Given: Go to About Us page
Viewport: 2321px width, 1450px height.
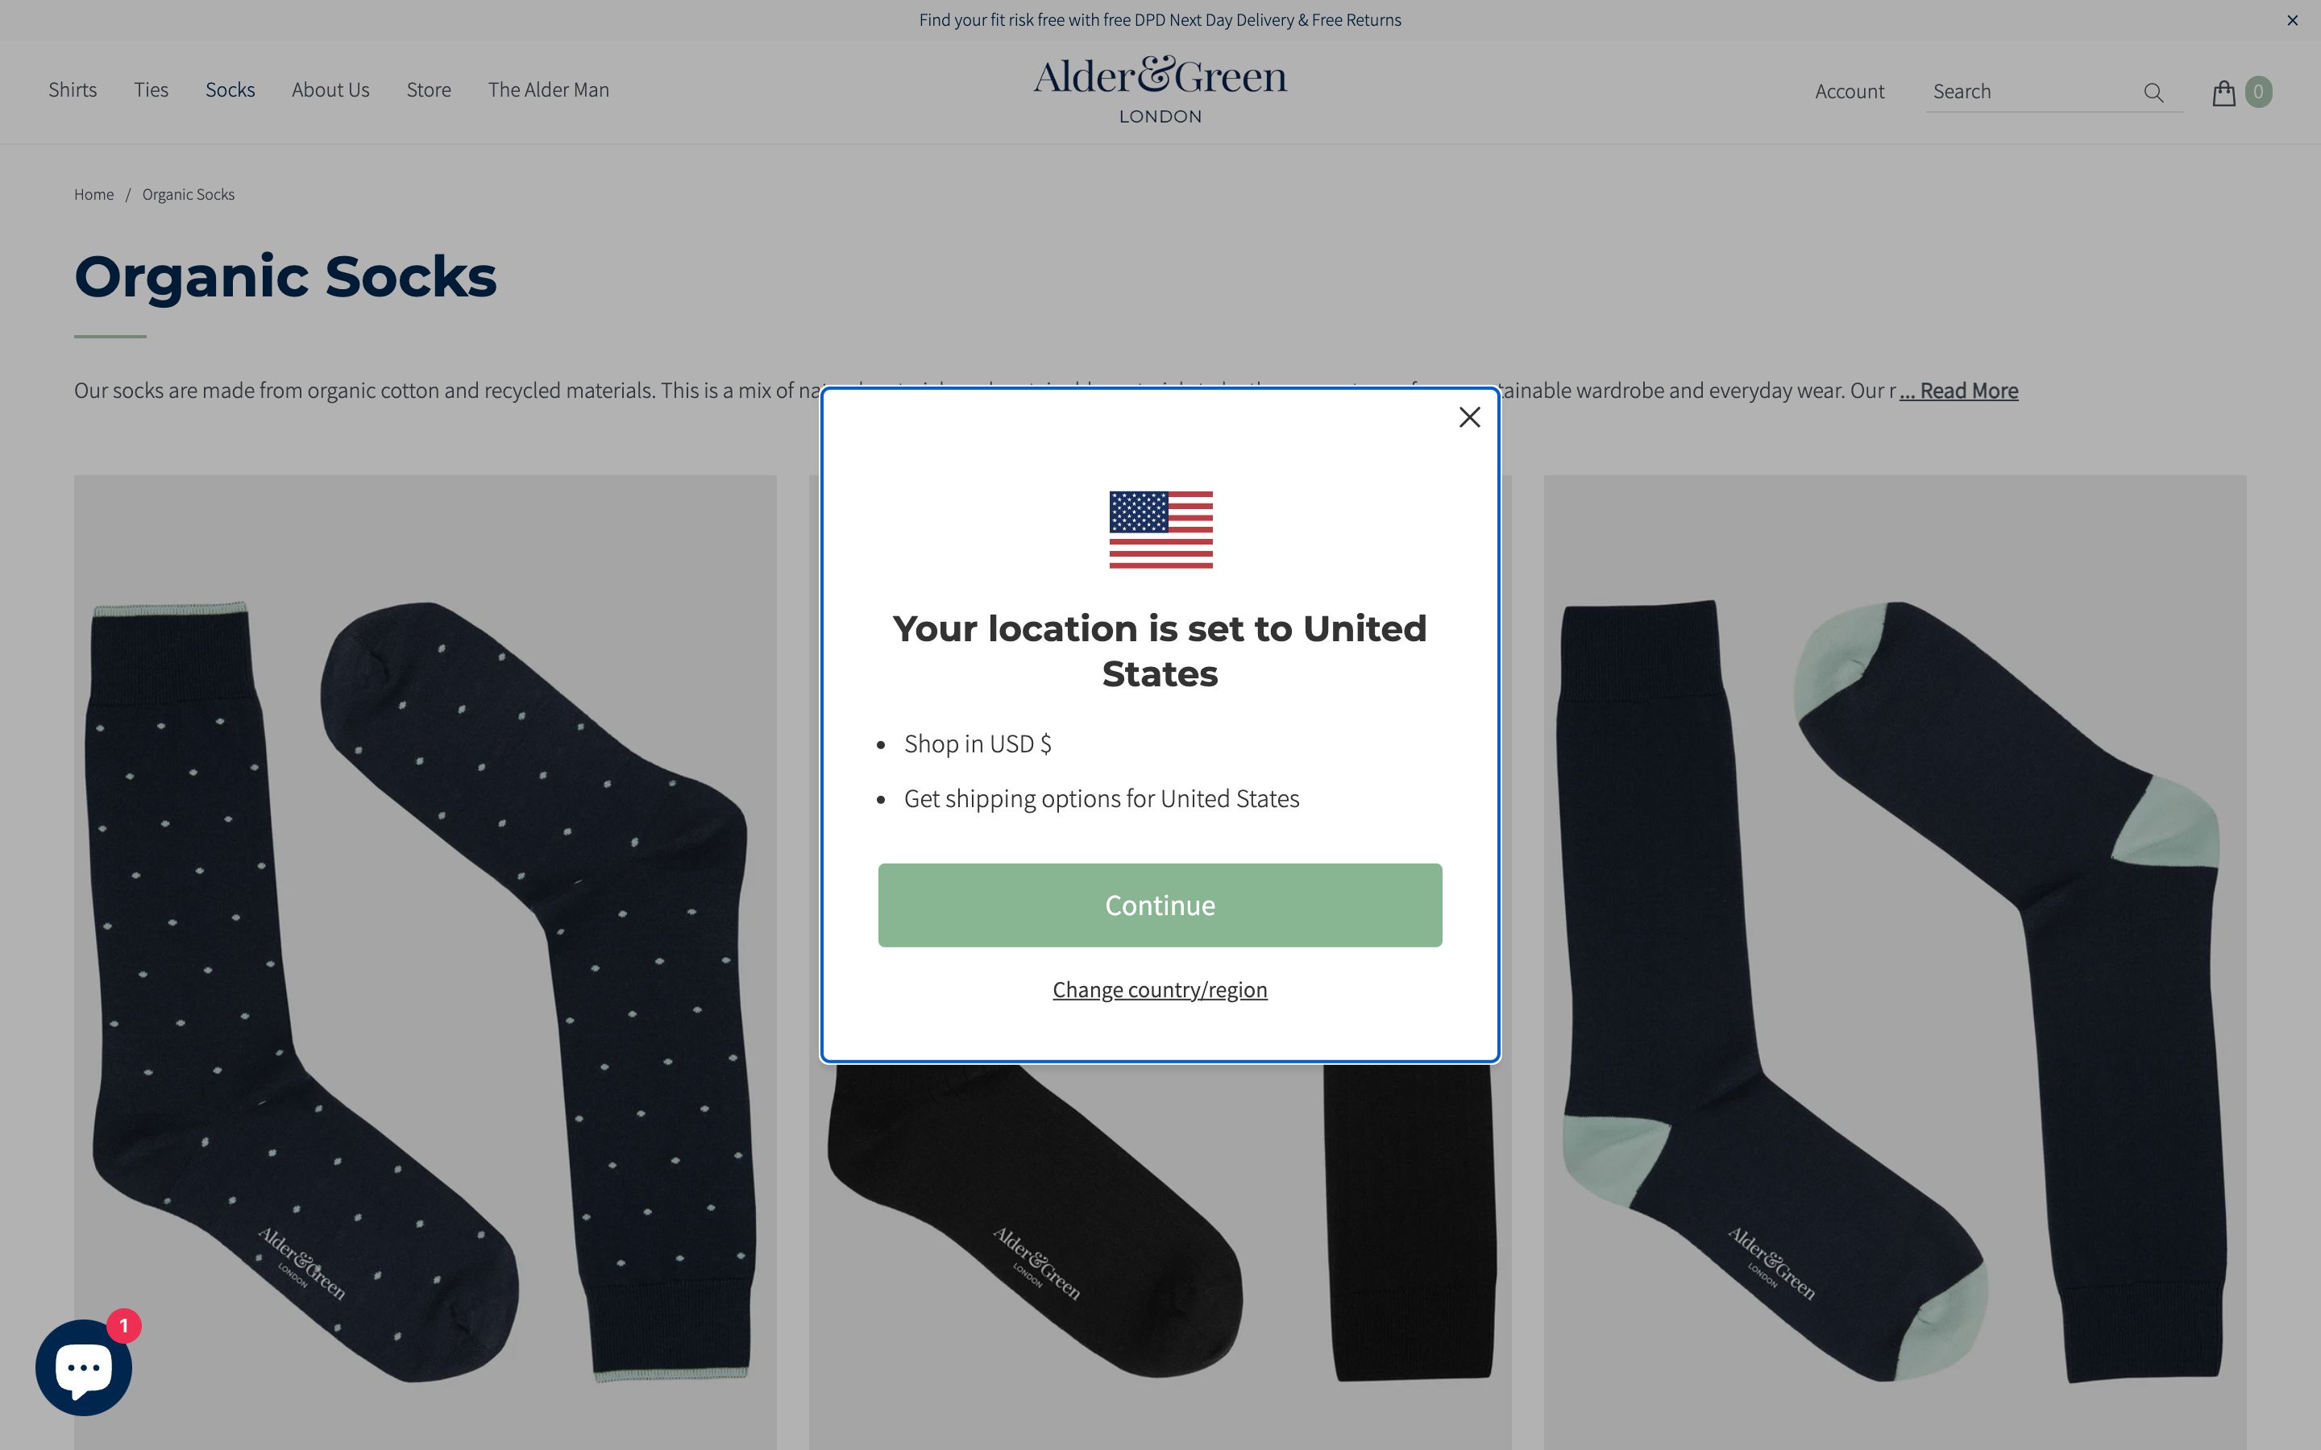Looking at the screenshot, I should pos(330,90).
